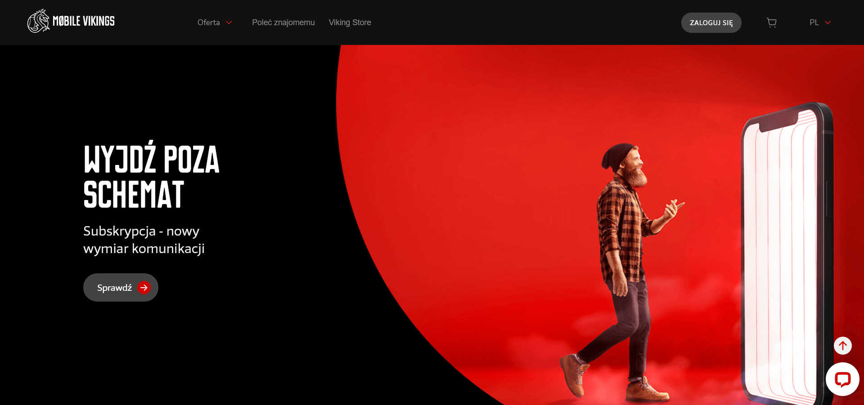The width and height of the screenshot is (864, 405).
Task: Click the glowing smartphone image
Action: click(785, 252)
